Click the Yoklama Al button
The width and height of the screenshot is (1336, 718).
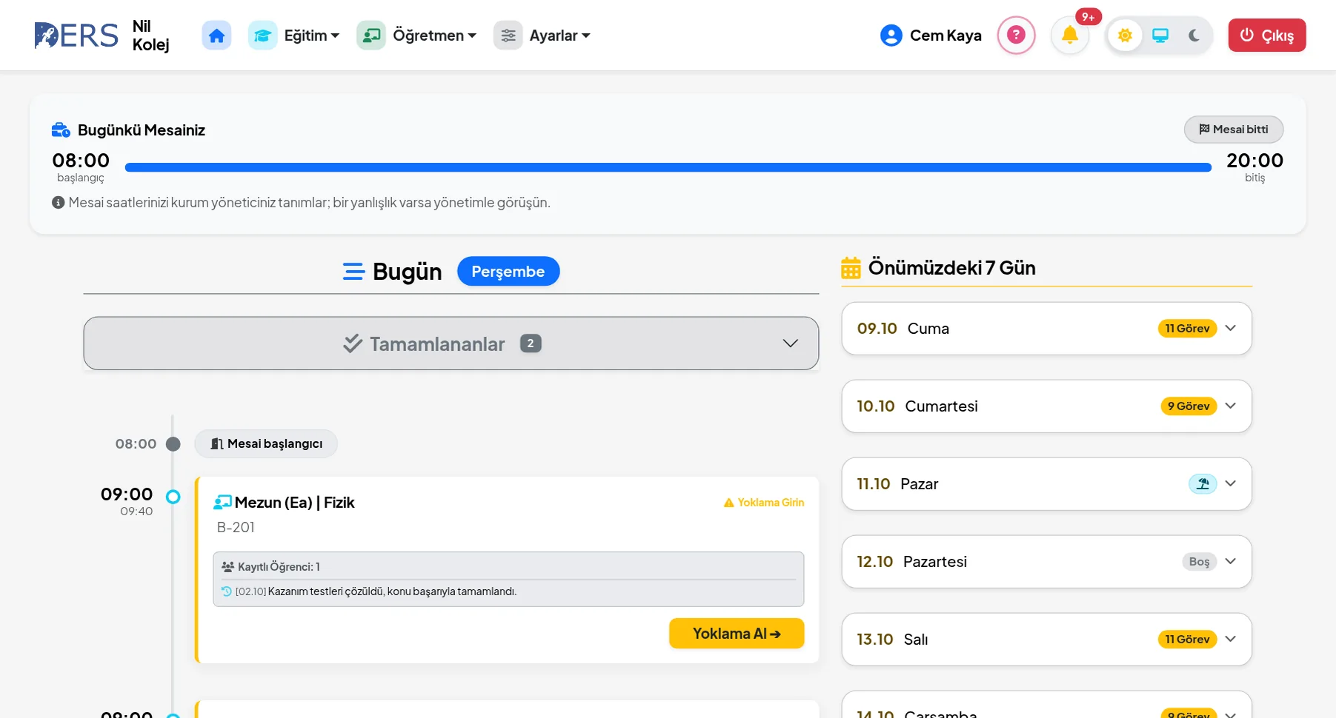[x=737, y=634]
